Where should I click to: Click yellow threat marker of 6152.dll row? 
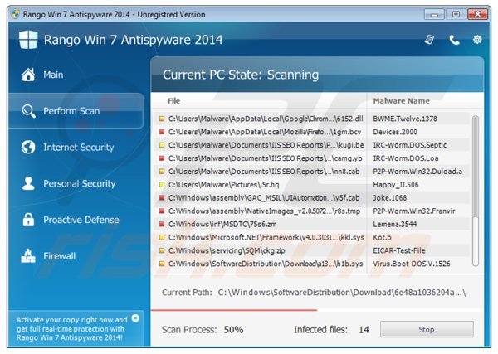click(x=162, y=119)
